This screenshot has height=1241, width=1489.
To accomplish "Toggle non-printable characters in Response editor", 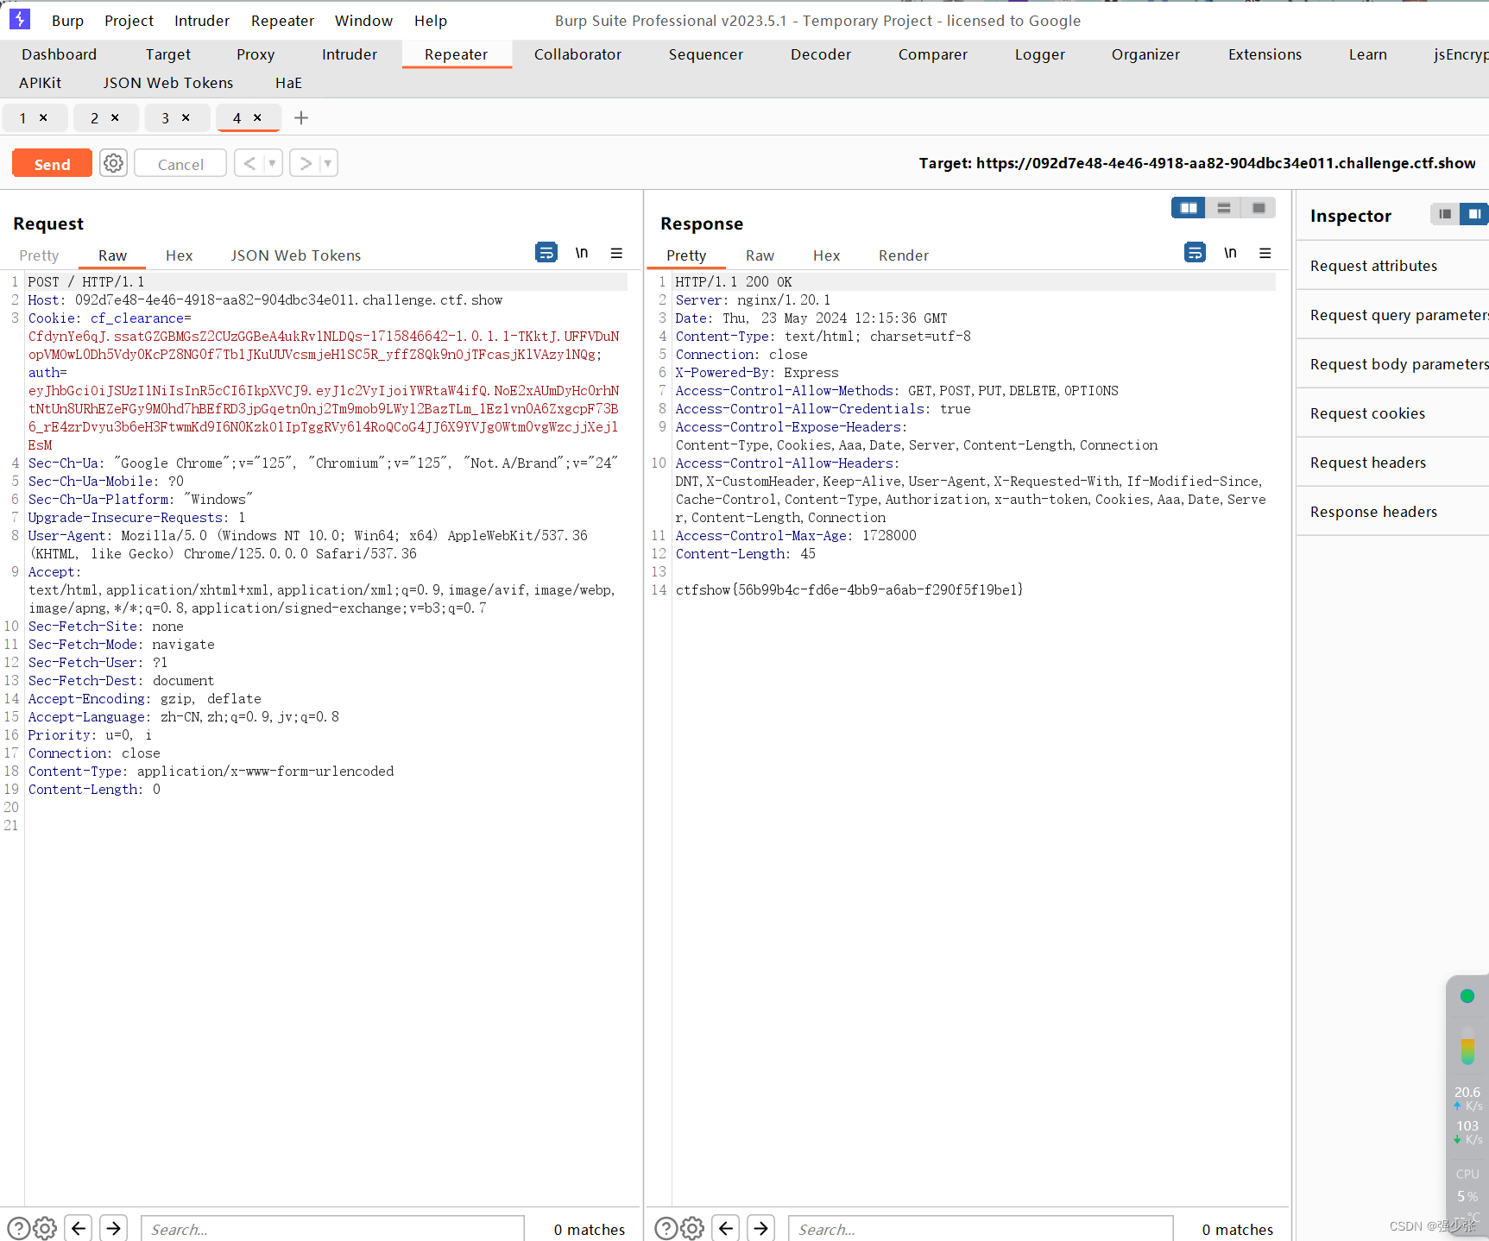I will (x=1230, y=253).
